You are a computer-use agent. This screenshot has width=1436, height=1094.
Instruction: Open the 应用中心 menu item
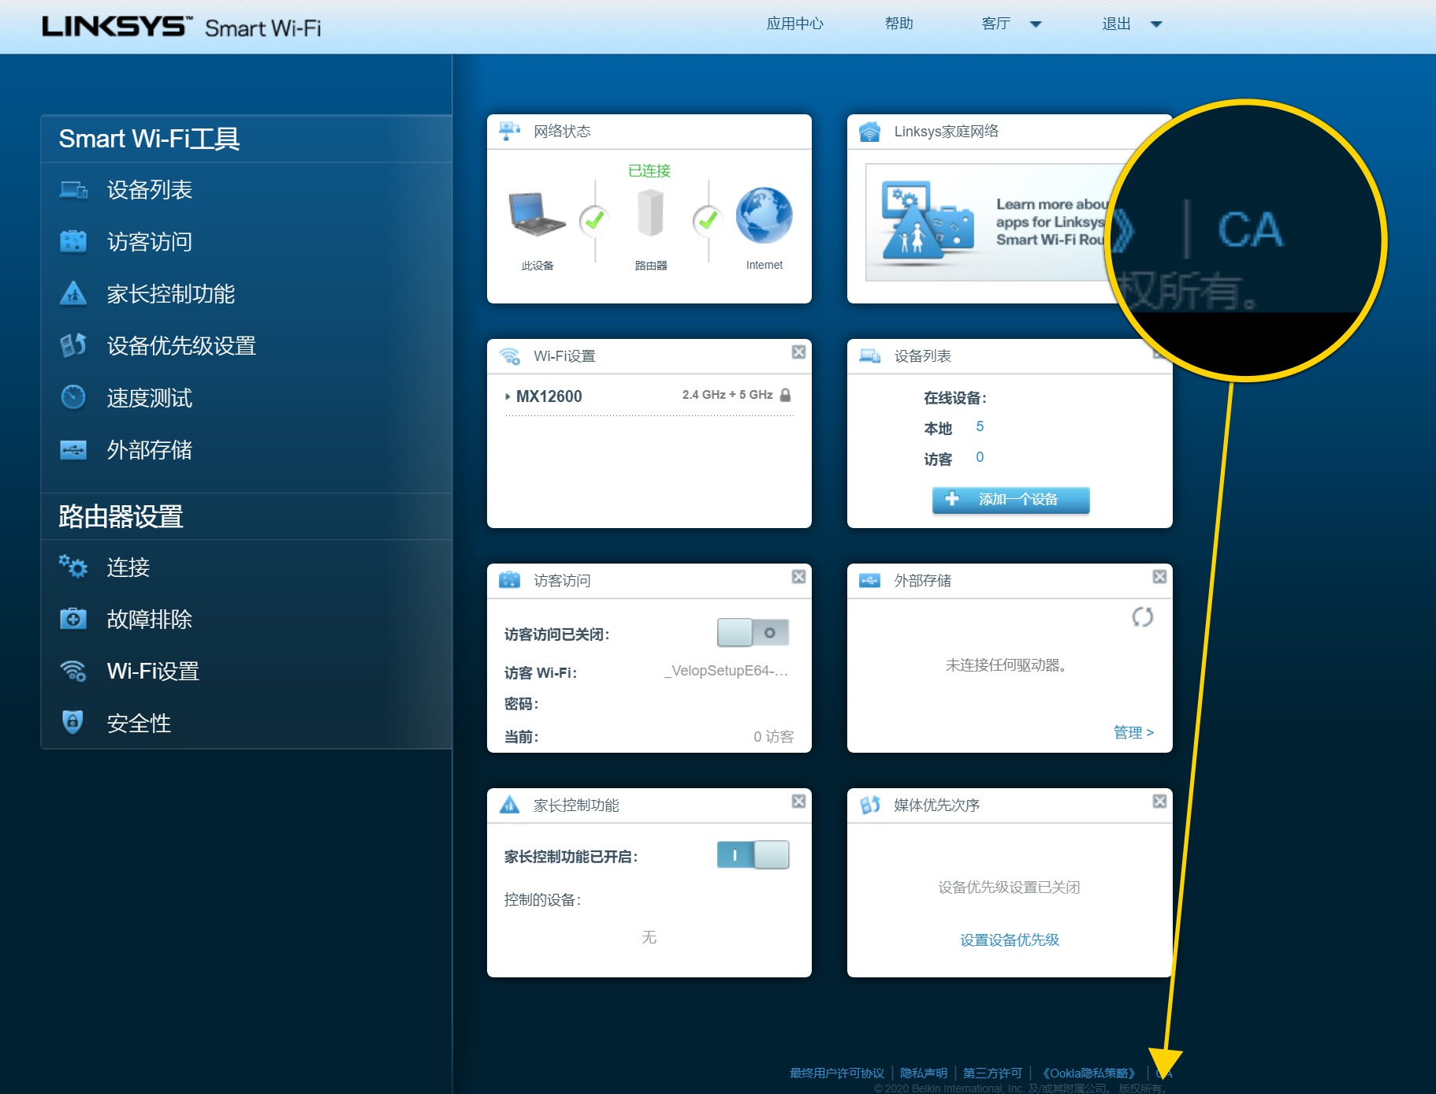[x=794, y=24]
